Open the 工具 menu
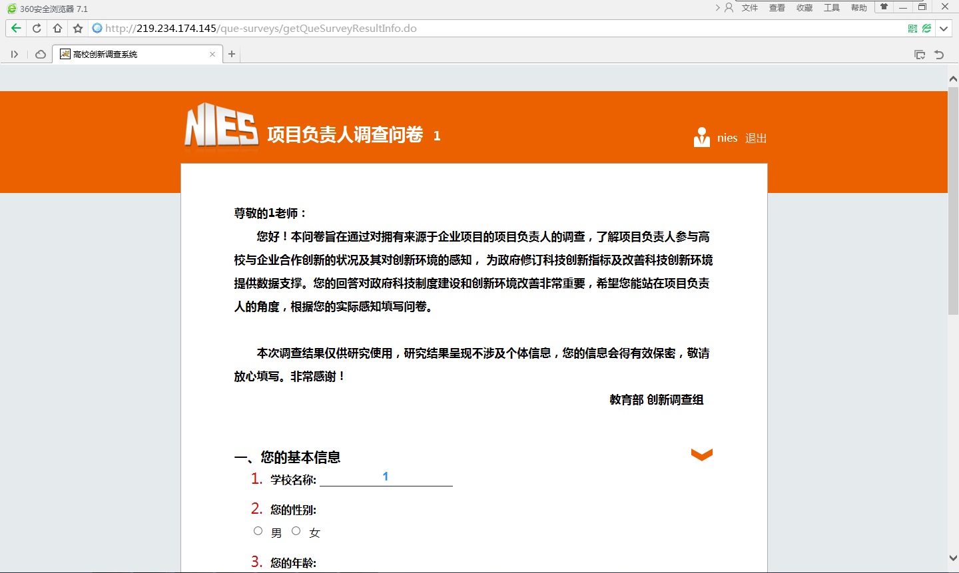The width and height of the screenshot is (959, 573). click(830, 8)
